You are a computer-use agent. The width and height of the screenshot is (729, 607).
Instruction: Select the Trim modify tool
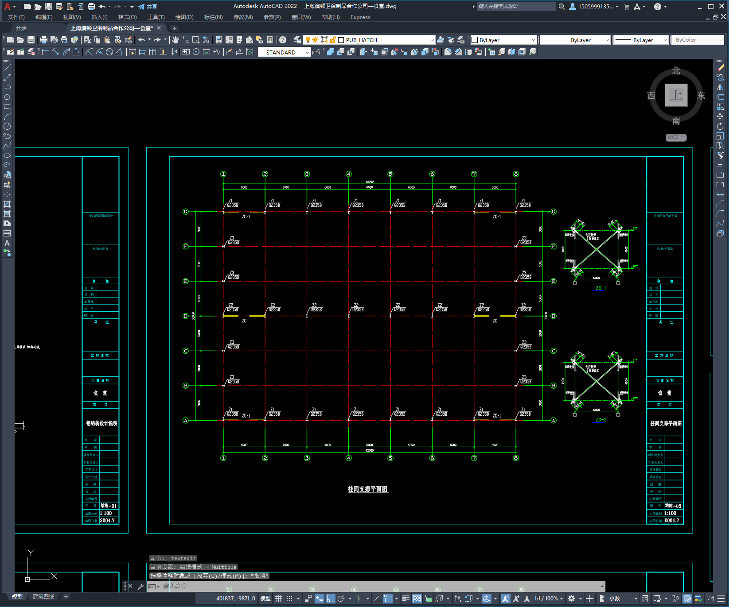[x=720, y=155]
